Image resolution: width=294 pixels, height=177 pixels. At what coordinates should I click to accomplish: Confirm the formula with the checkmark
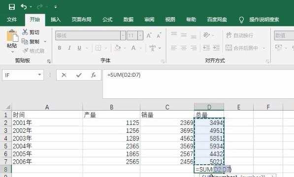(x=79, y=75)
